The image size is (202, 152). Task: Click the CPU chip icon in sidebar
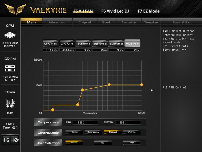point(10,35)
